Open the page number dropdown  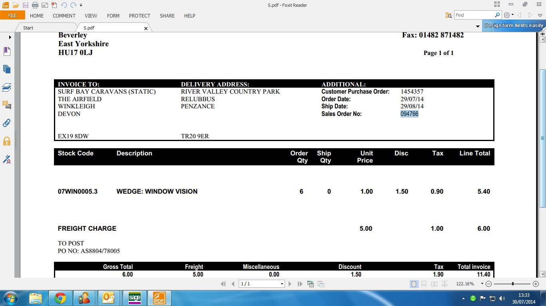pyautogui.click(x=282, y=284)
